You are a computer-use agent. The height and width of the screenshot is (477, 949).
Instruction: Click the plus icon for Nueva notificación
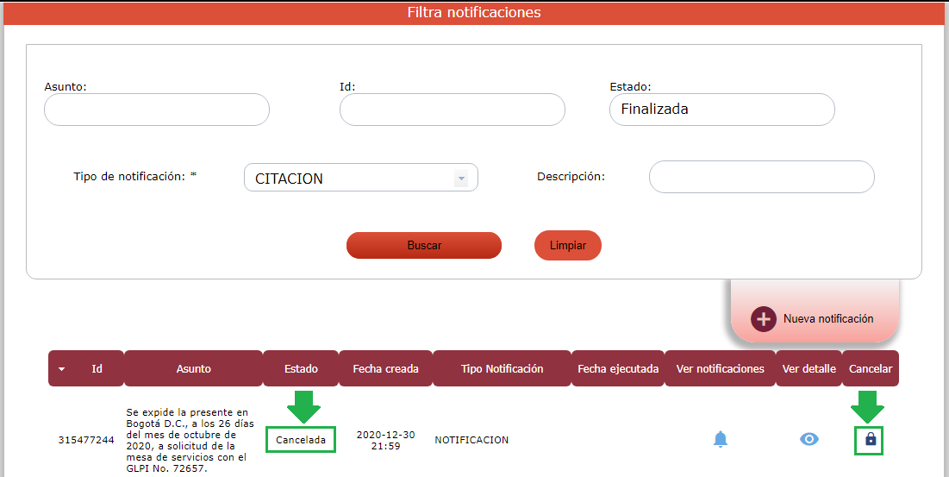(x=764, y=319)
